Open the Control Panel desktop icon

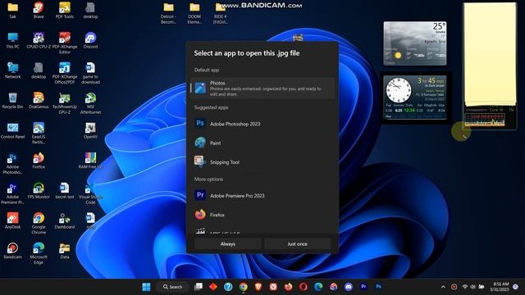13,130
